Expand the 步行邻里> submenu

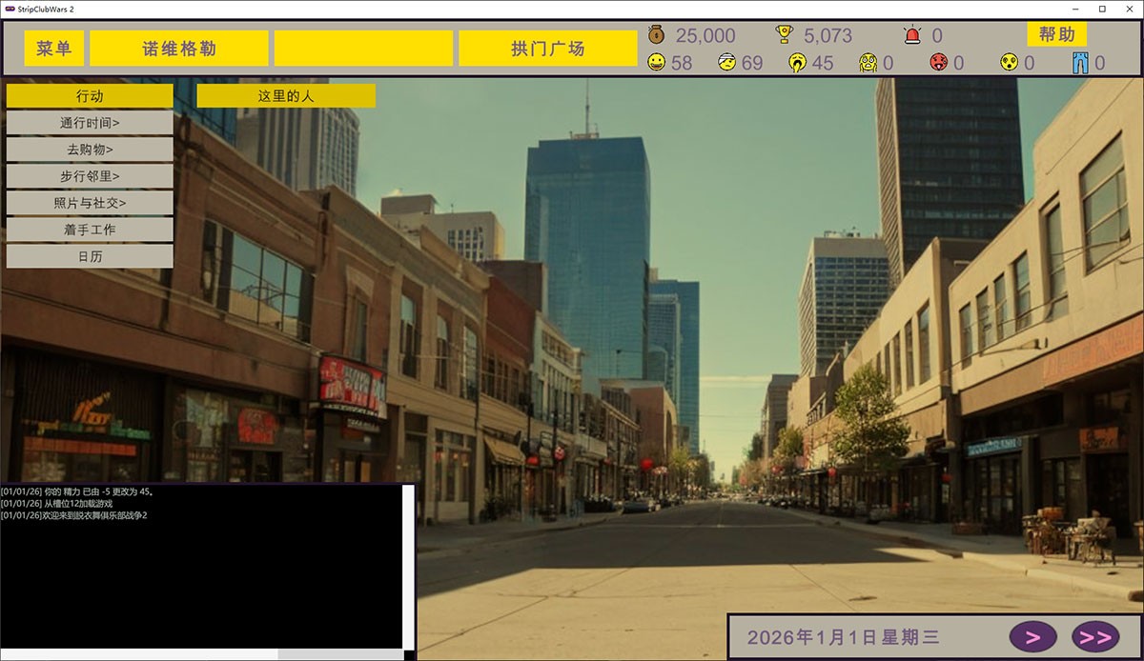pyautogui.click(x=90, y=176)
